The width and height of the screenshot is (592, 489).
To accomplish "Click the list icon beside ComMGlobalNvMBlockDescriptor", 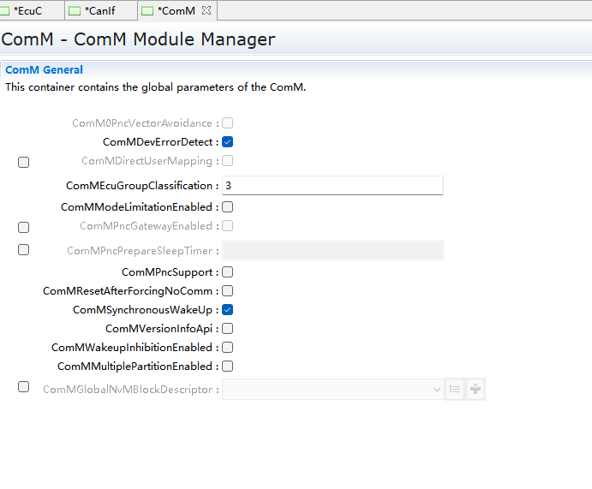I will 455,390.
